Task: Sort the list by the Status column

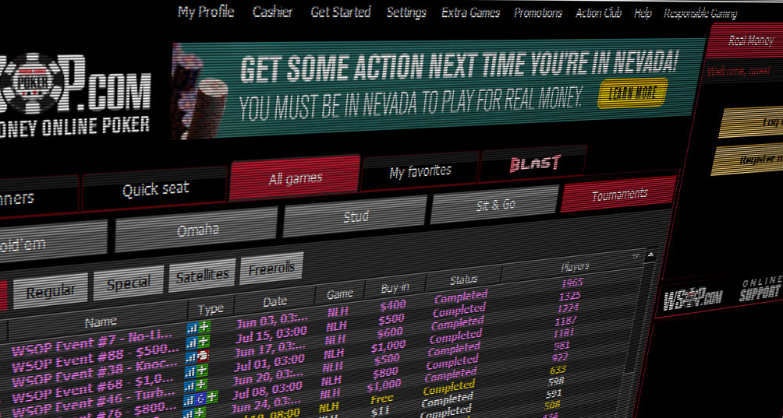Action: [x=463, y=279]
